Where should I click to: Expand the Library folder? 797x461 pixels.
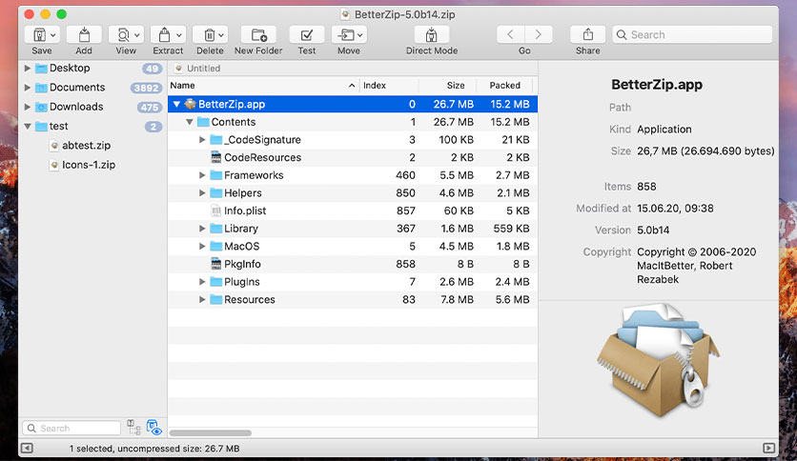point(202,229)
